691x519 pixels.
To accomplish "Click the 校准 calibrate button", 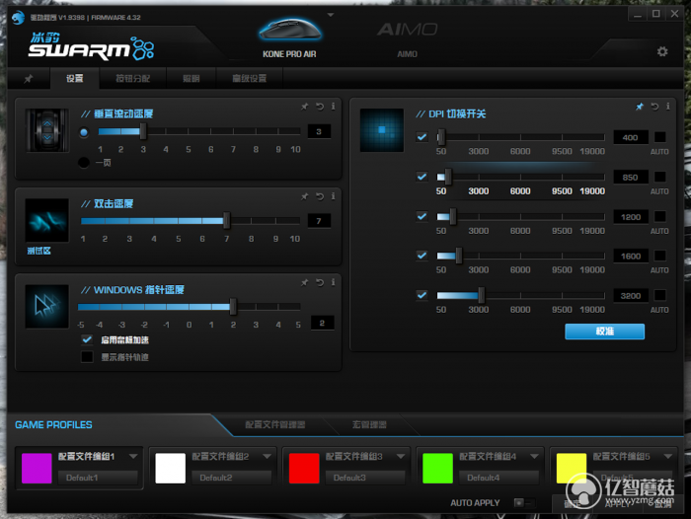I will [604, 332].
